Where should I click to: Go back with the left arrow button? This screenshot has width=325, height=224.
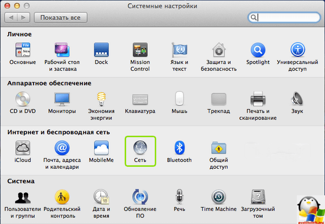[11, 18]
